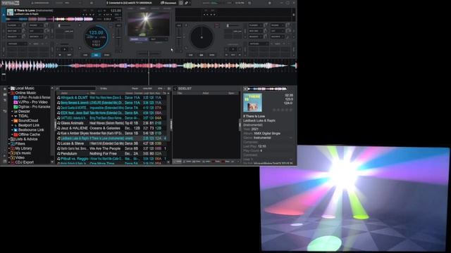
Task: Open the left video transition dropdown under preview
Action: [x=139, y=39]
